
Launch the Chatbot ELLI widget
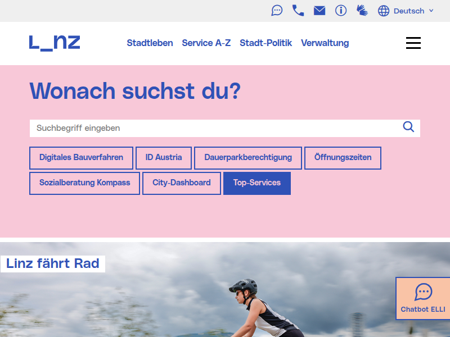(x=423, y=298)
